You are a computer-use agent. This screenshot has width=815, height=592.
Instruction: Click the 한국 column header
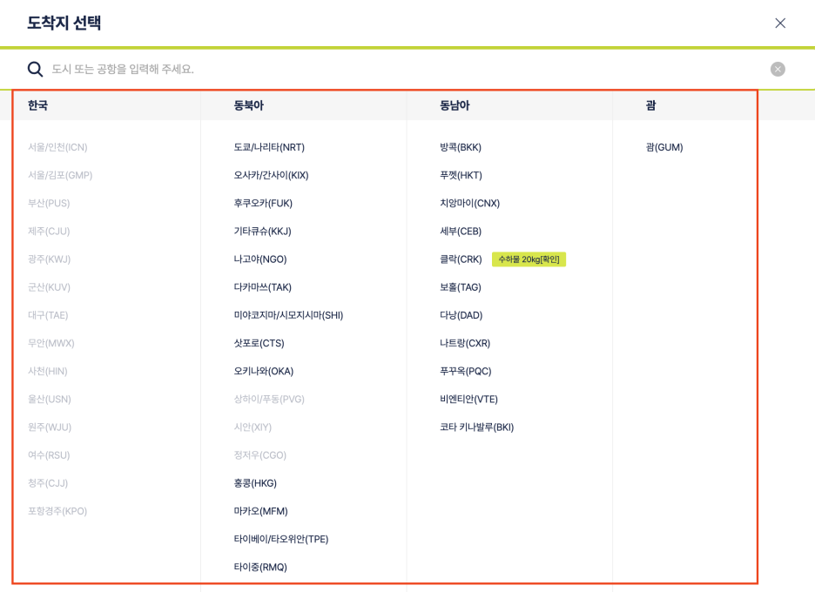38,105
